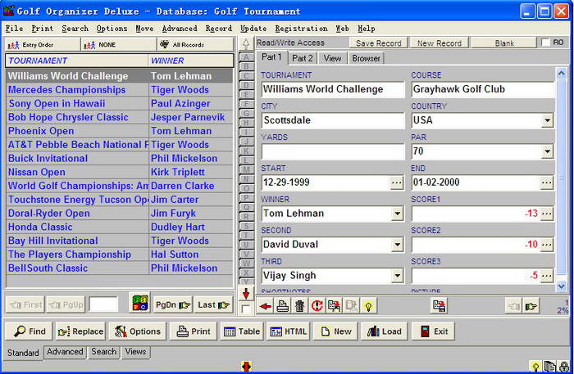Screen dimensions: 574x374
Task: Click the green pointing hand next-record icon
Action: (531, 306)
